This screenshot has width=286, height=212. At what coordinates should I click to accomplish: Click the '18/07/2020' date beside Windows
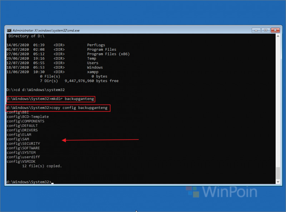18,67
